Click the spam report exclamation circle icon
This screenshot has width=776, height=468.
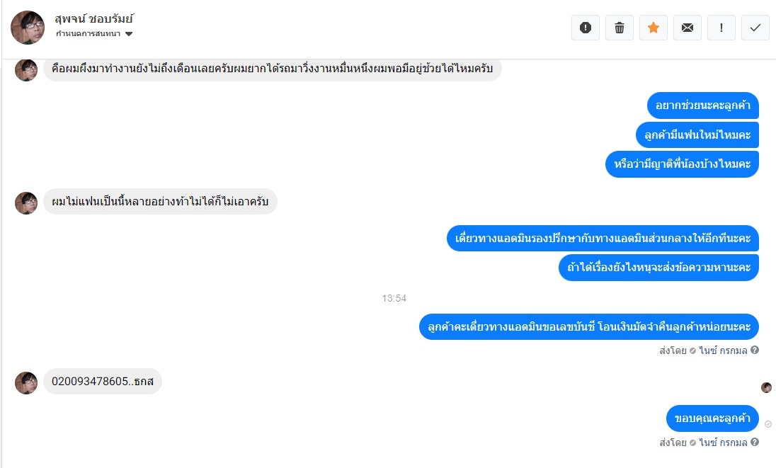click(x=586, y=28)
